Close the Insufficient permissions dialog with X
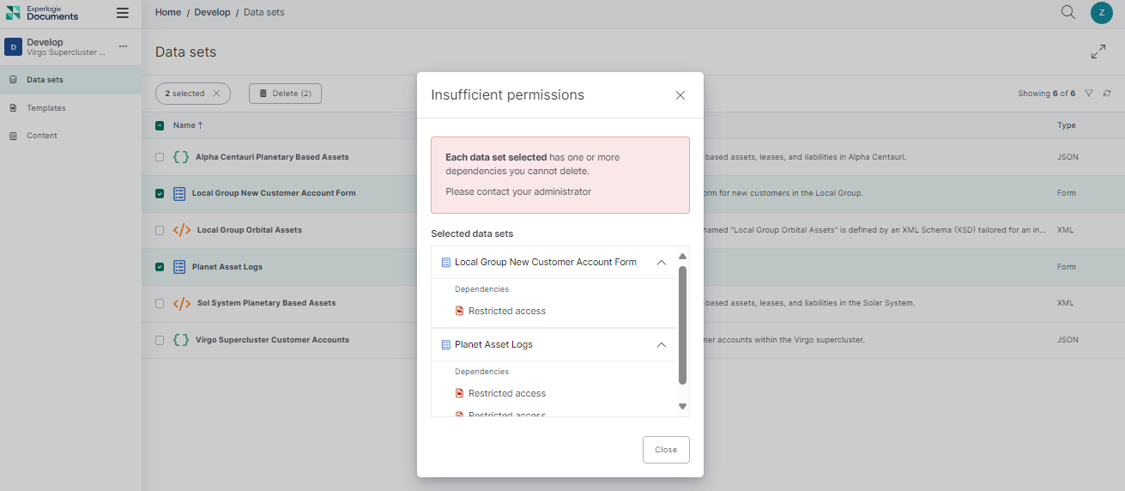Screen dimensions: 1125x491 (680, 95)
